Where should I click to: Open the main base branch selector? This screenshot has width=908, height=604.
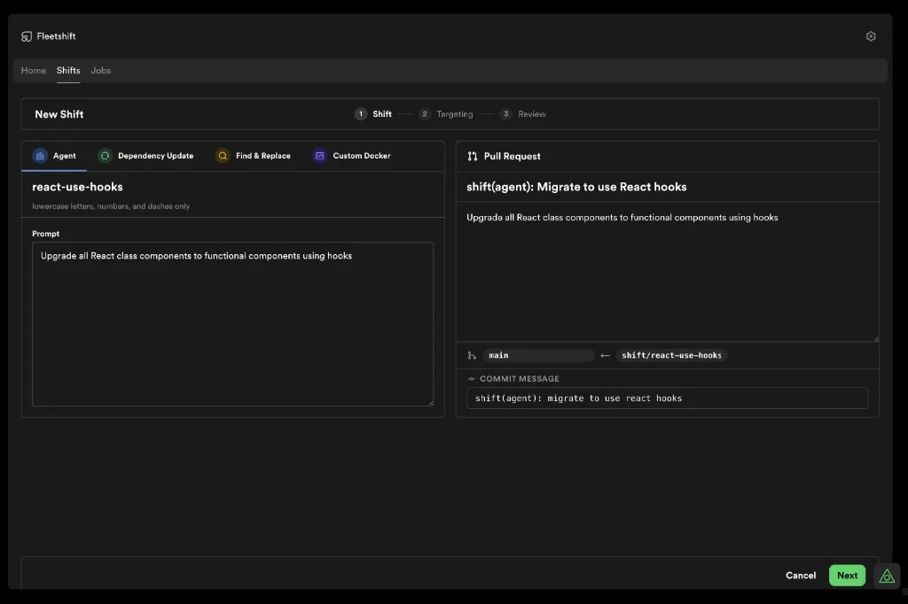coord(538,355)
